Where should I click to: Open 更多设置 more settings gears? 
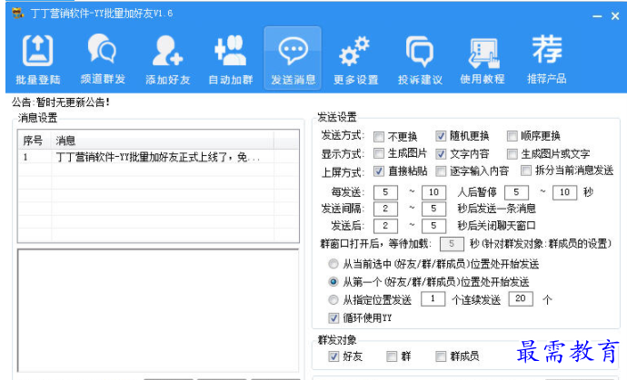click(x=356, y=59)
